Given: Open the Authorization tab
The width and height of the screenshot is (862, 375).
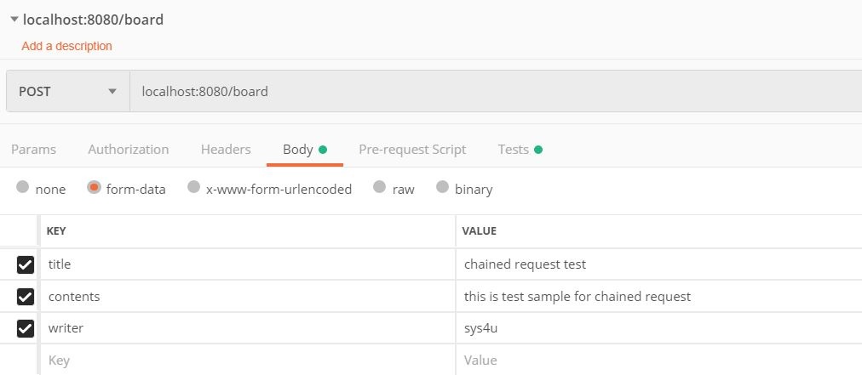Looking at the screenshot, I should [x=128, y=150].
